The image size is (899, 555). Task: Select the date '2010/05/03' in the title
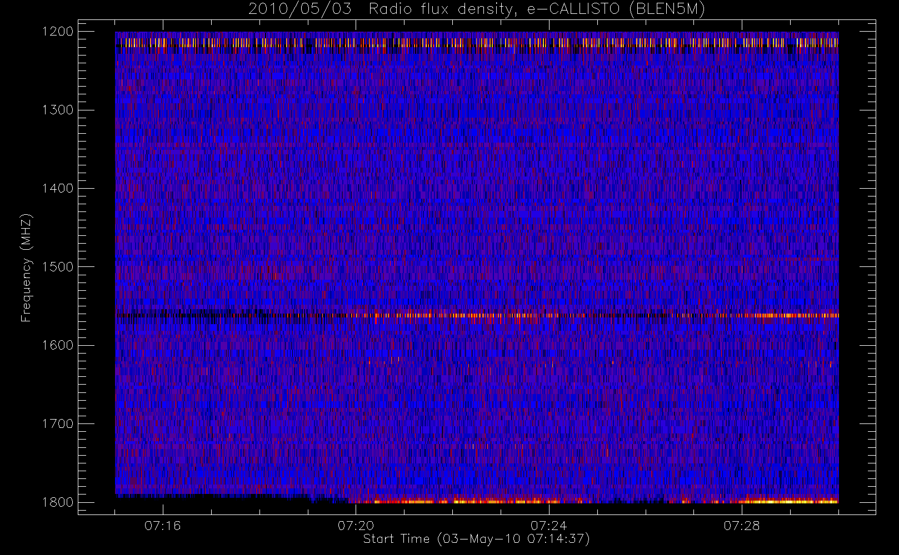click(299, 9)
